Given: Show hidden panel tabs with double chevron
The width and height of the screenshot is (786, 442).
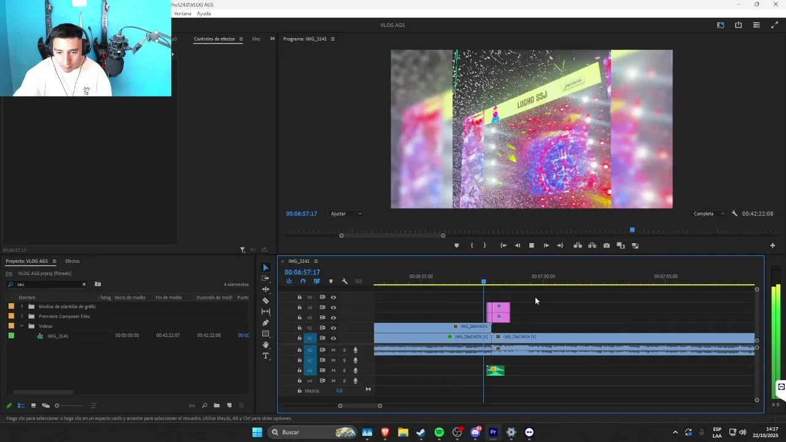Looking at the screenshot, I should (273, 39).
